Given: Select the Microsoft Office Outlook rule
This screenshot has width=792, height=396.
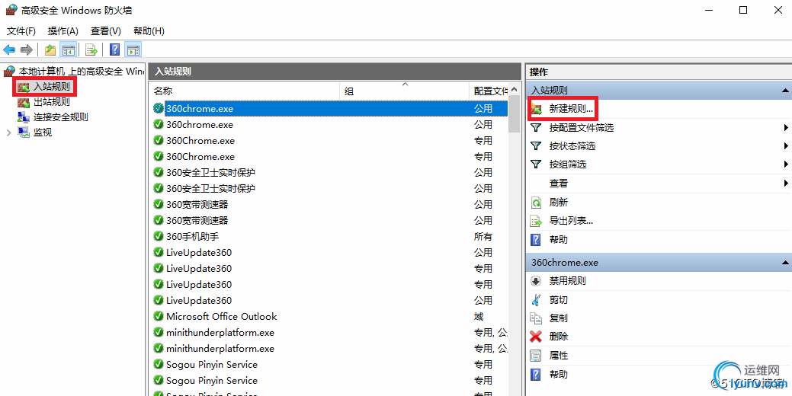Looking at the screenshot, I should tap(221, 316).
